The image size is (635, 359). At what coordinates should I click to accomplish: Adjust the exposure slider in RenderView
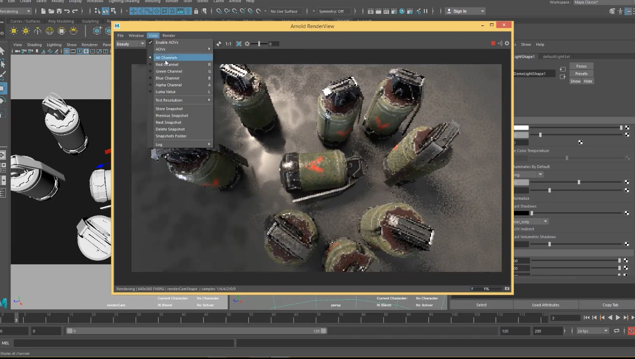259,44
